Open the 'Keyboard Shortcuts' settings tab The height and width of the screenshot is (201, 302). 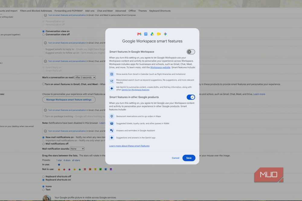tap(160, 11)
